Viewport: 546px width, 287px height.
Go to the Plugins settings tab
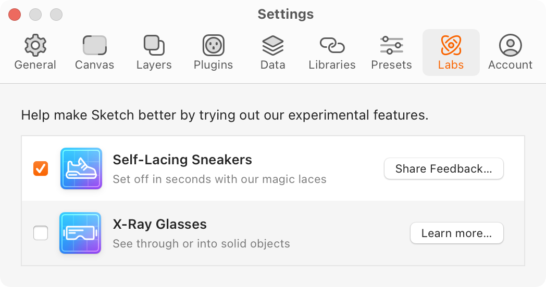[213, 53]
